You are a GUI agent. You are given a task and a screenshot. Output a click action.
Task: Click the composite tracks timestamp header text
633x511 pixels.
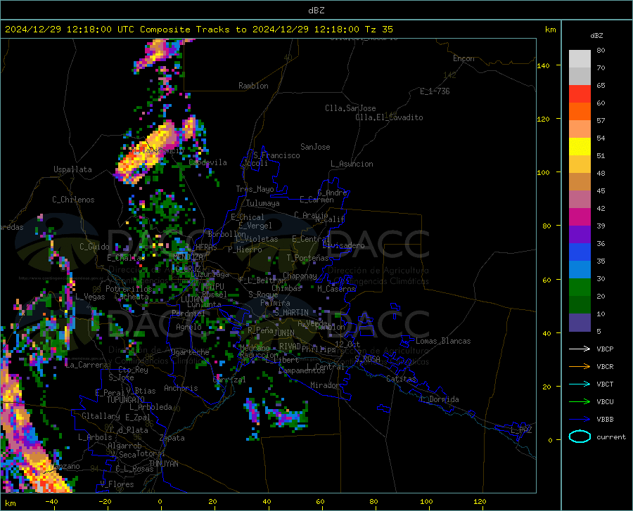click(198, 30)
